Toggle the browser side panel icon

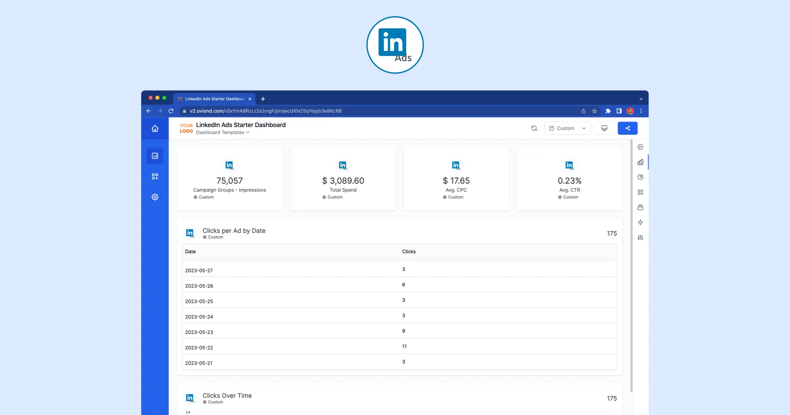coord(619,111)
